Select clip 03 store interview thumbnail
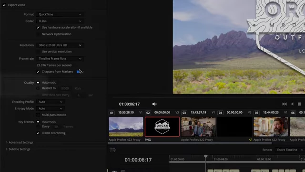The width and height of the screenshot is (305, 172). coord(198,127)
